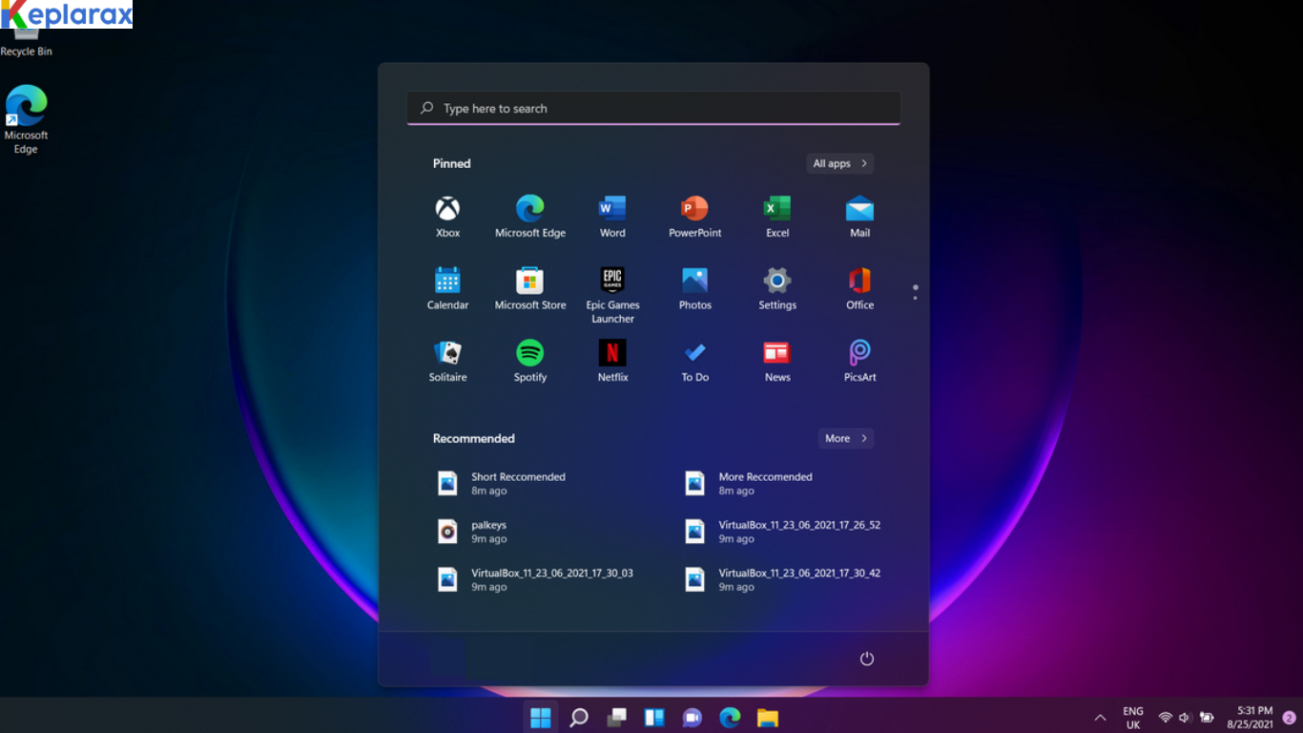Viewport: 1303px width, 733px height.
Task: Click the power button in Start menu
Action: click(x=866, y=659)
